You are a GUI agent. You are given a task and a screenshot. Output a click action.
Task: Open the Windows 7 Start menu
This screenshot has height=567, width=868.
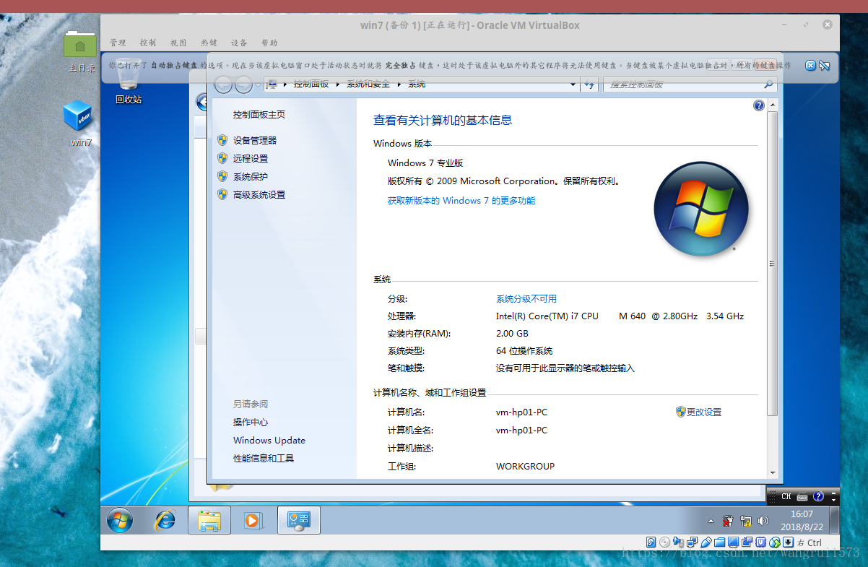click(120, 520)
